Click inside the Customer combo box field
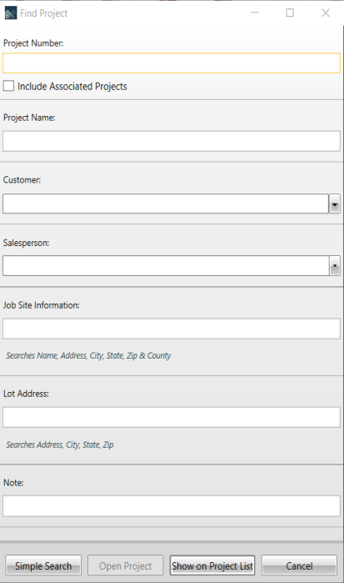344x583 pixels. coord(166,204)
